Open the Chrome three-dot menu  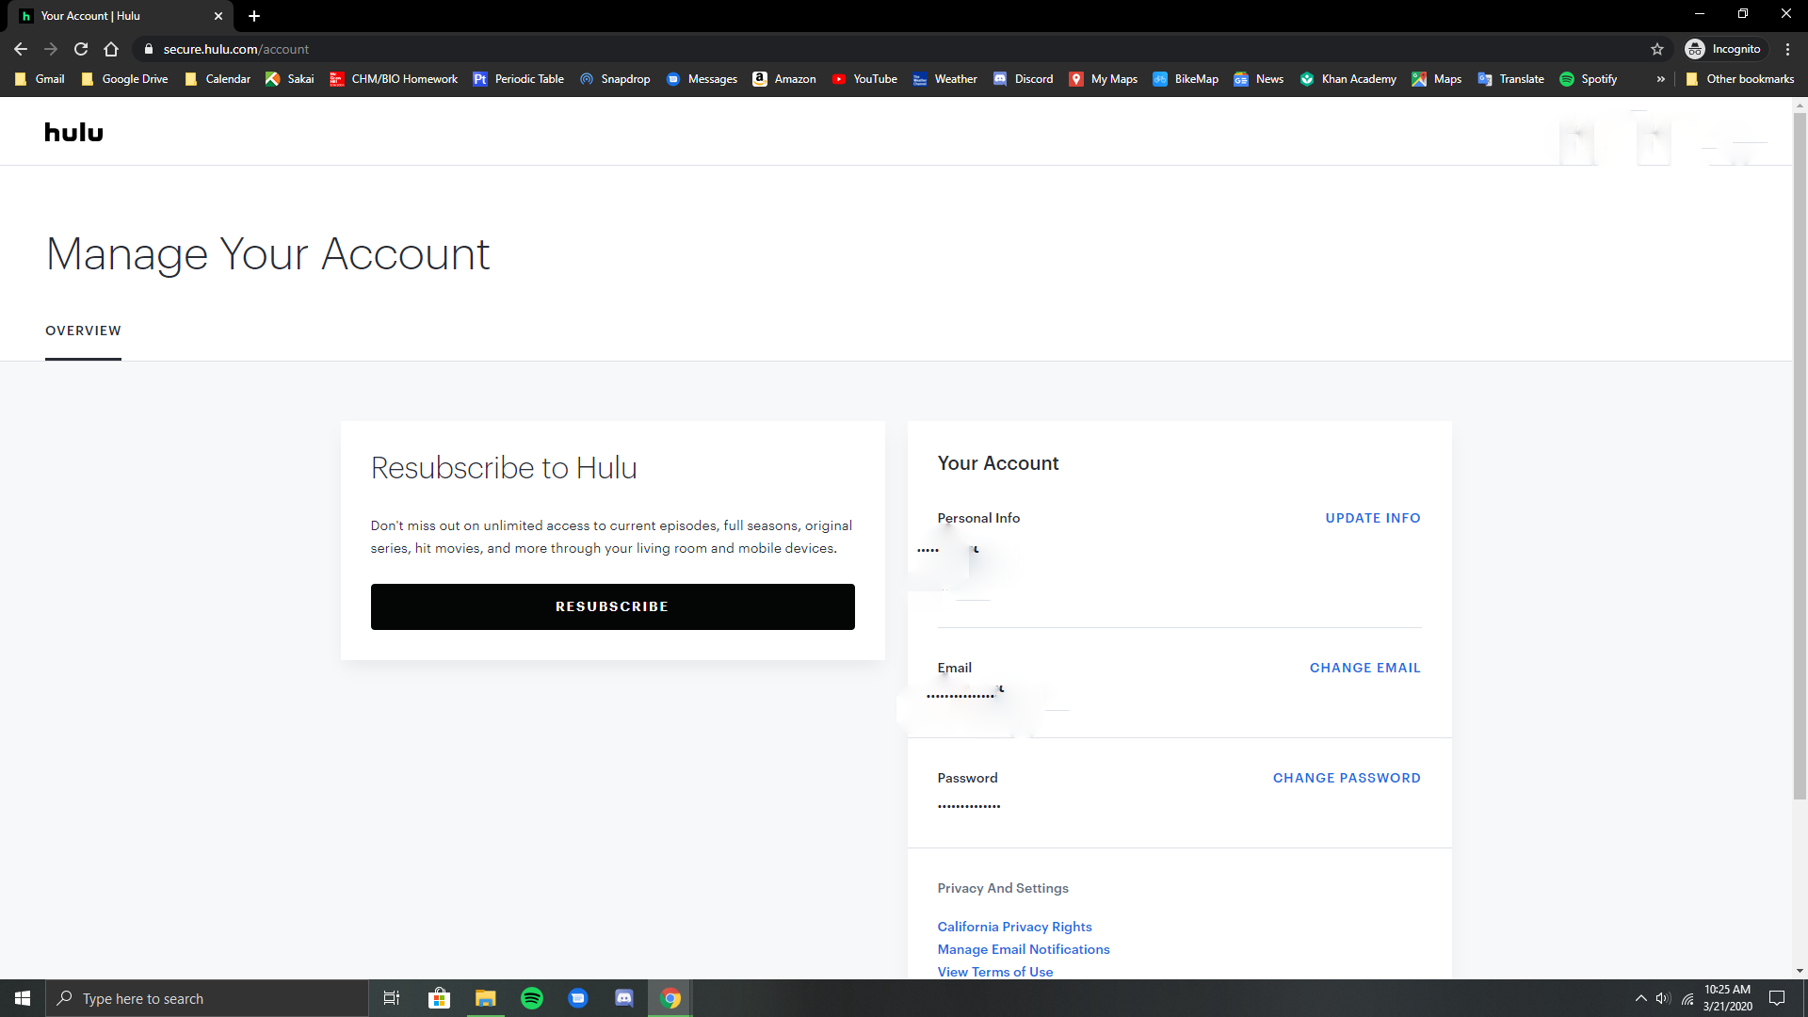coord(1787,49)
